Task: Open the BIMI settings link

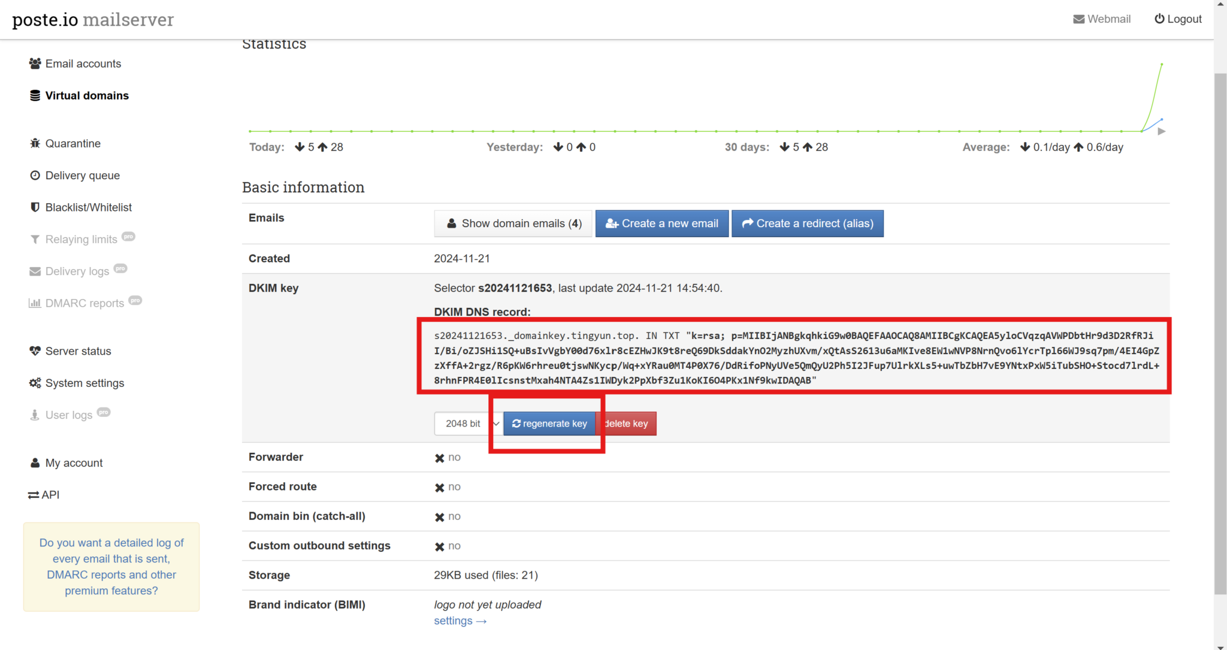Action: click(460, 621)
